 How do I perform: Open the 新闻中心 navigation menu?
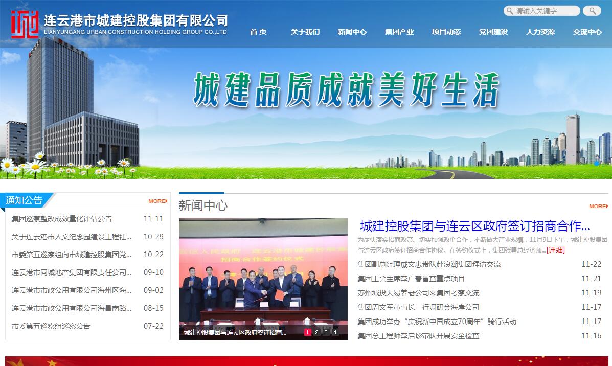coord(352,32)
